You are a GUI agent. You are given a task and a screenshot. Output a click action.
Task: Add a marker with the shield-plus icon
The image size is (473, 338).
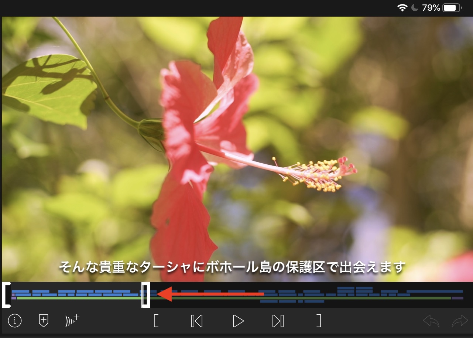[x=44, y=321]
